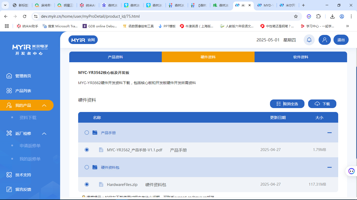Open 函数图像绘制工具 bookmark

[139, 26]
